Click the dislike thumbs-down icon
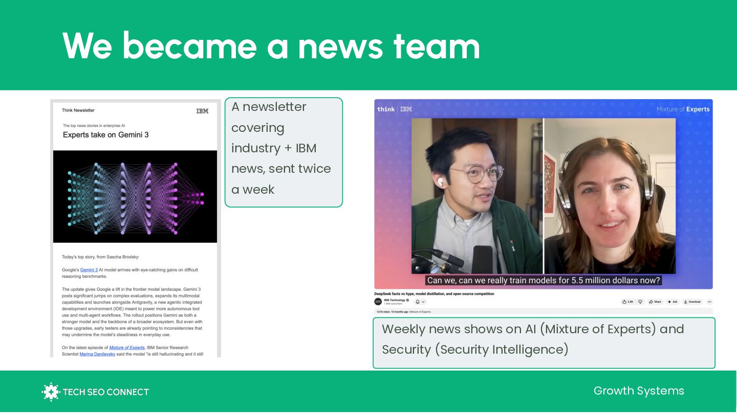The height and width of the screenshot is (414, 737). point(640,302)
